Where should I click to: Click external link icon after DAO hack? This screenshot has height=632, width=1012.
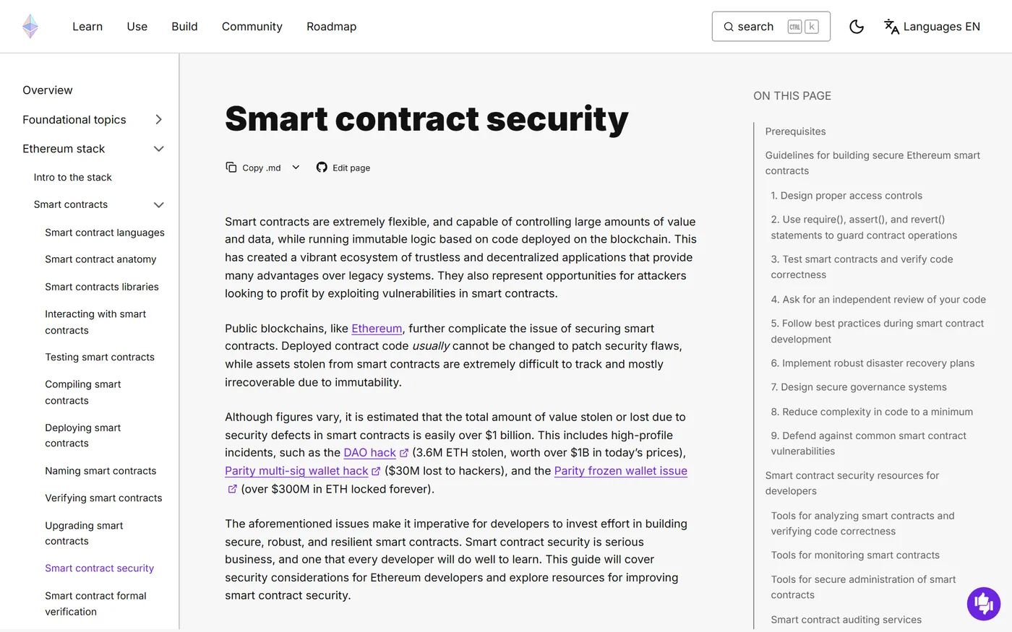(404, 453)
